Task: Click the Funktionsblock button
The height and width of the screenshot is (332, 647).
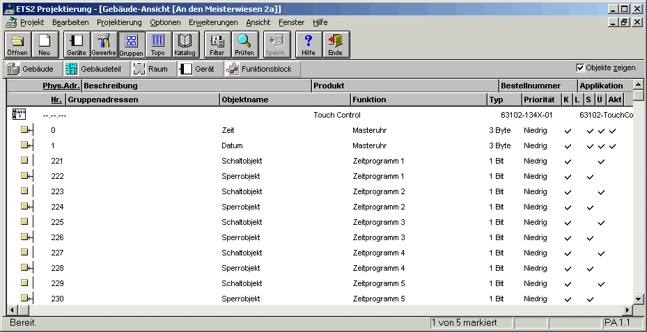Action: [262, 69]
